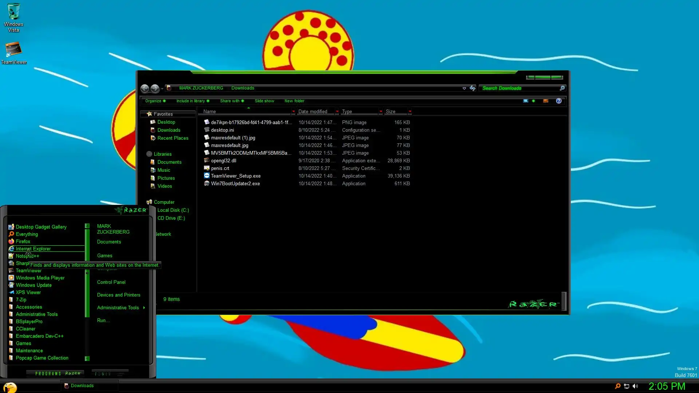Click the search magnifier in system tray
699x393 pixels.
(617, 386)
